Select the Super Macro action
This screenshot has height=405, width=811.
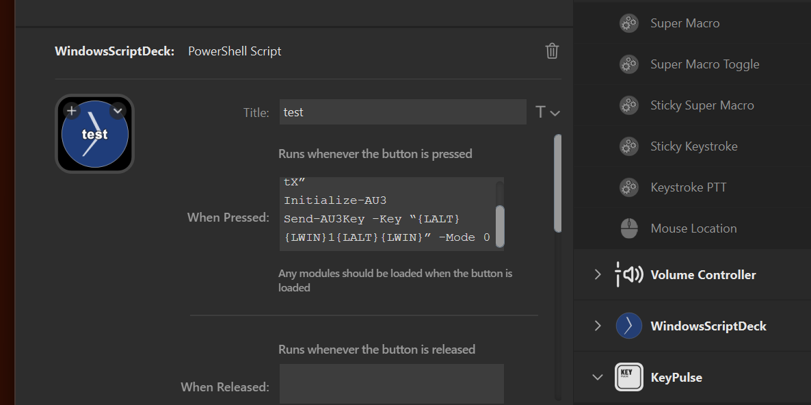click(684, 23)
